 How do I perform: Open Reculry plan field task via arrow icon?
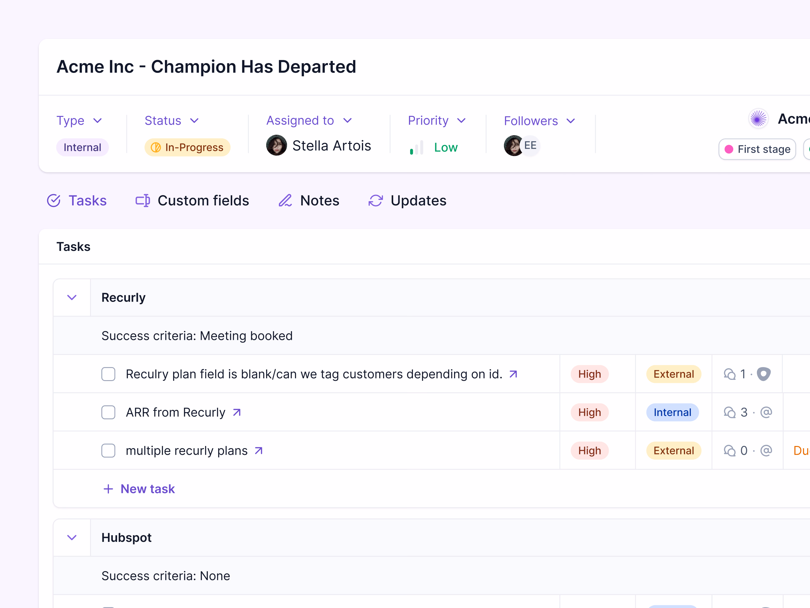pyautogui.click(x=514, y=374)
